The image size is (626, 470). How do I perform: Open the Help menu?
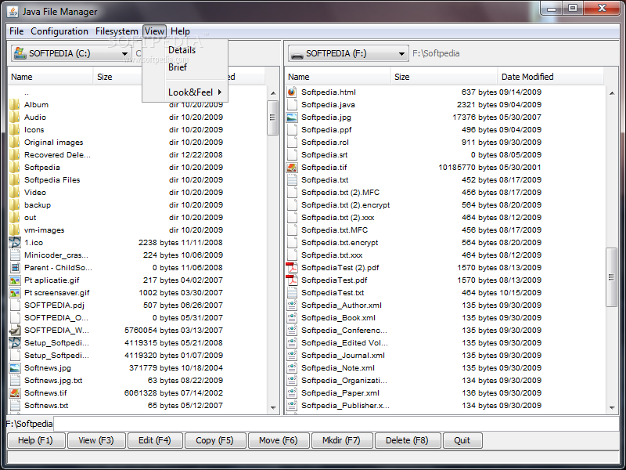180,31
